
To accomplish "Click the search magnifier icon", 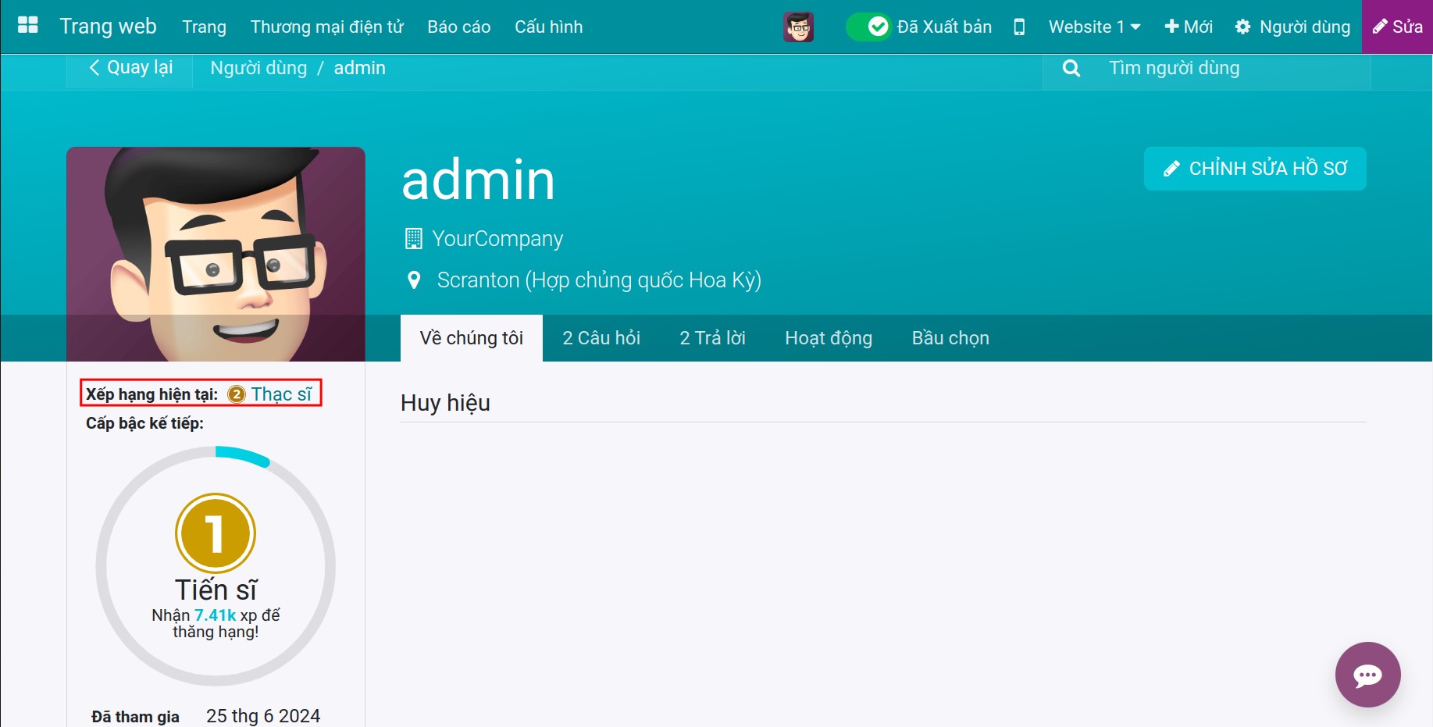I will pyautogui.click(x=1071, y=69).
